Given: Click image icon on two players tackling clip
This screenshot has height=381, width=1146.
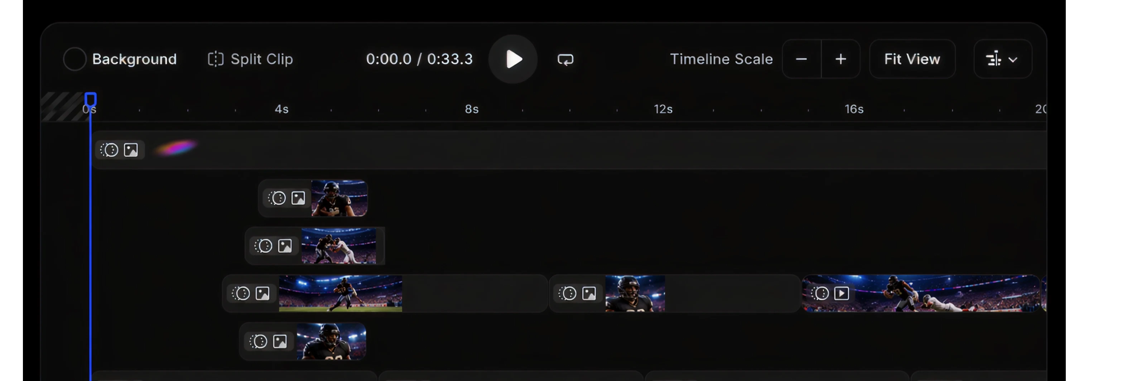Looking at the screenshot, I should (x=285, y=246).
